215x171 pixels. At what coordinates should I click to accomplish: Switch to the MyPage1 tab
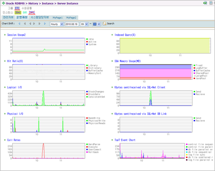(x=58, y=18)
